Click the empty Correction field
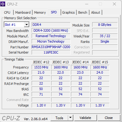Screen dimensions: 122x122 tap(105, 47)
